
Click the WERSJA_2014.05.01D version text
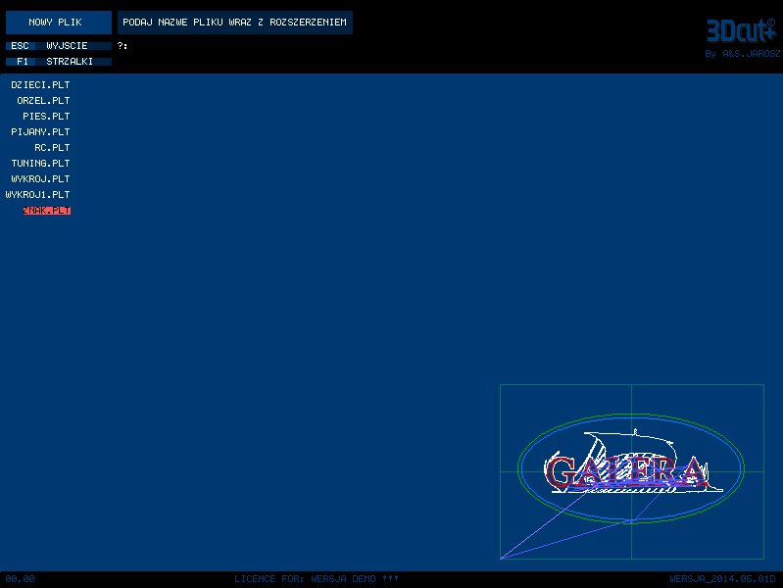(x=722, y=579)
